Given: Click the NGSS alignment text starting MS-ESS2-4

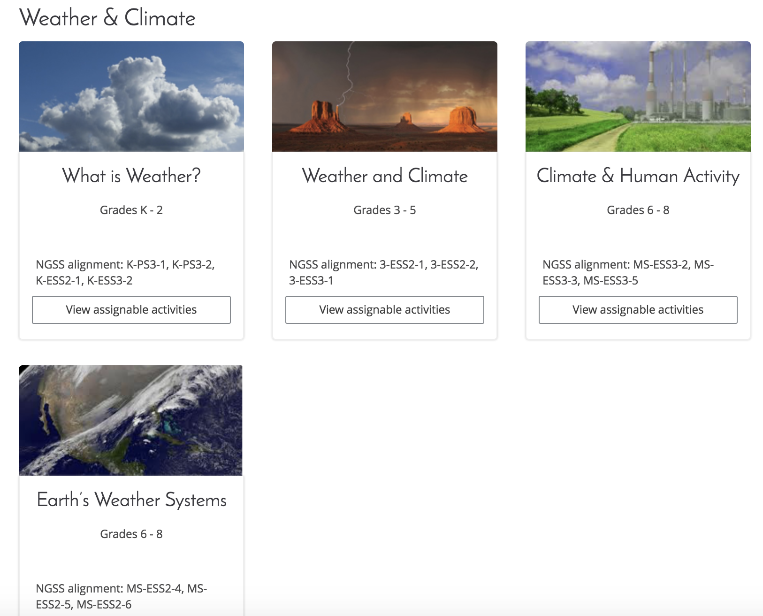Looking at the screenshot, I should click(122, 596).
